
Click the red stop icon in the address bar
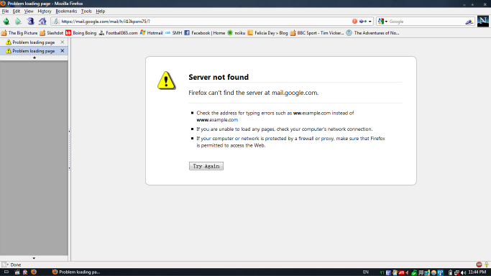click(354, 22)
